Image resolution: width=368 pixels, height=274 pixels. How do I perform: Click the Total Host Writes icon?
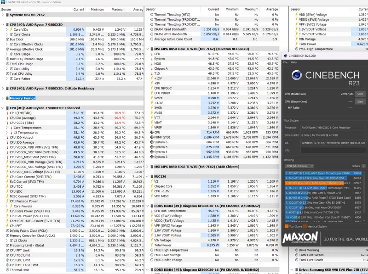pyautogui.click(x=296, y=255)
